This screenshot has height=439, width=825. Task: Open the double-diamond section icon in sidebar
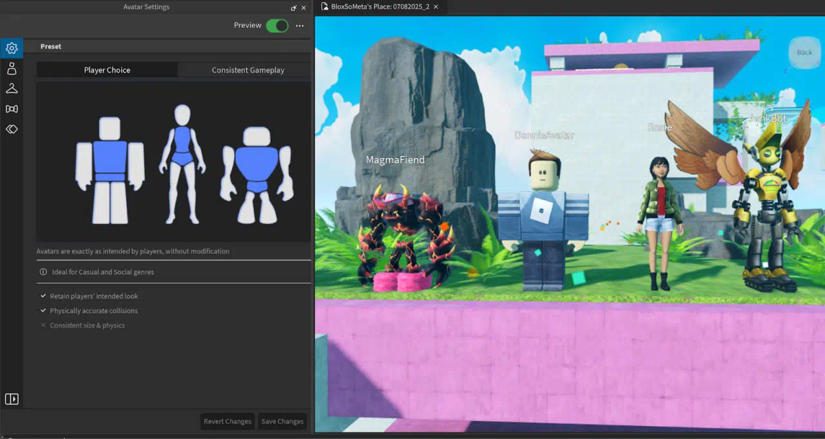coord(12,129)
